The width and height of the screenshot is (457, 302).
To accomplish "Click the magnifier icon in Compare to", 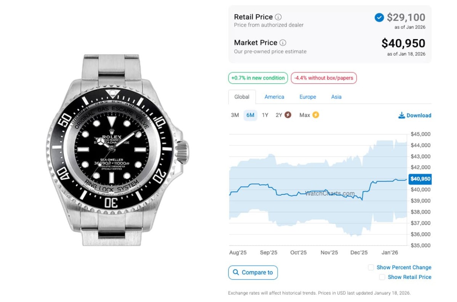I will [236, 272].
